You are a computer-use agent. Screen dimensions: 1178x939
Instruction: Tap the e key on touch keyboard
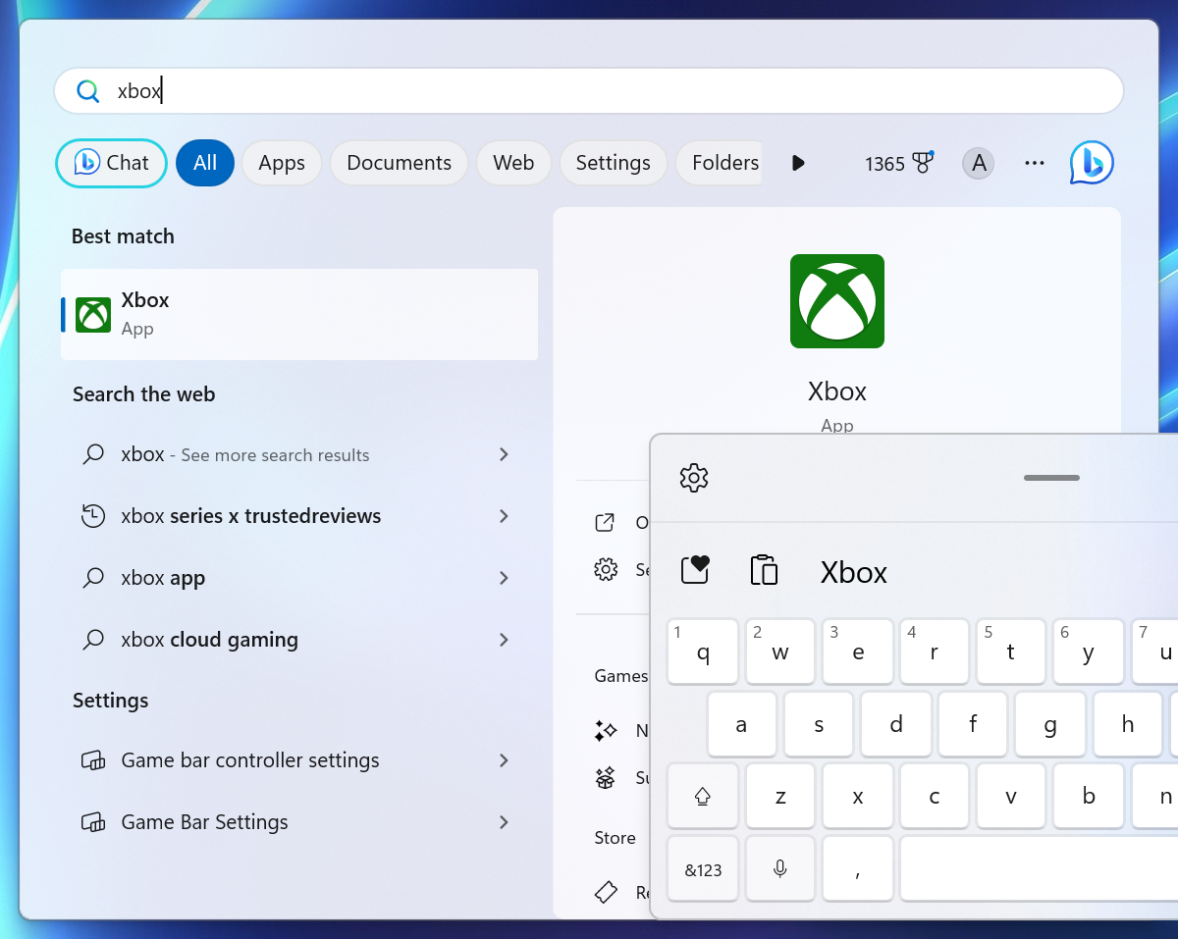tap(858, 652)
